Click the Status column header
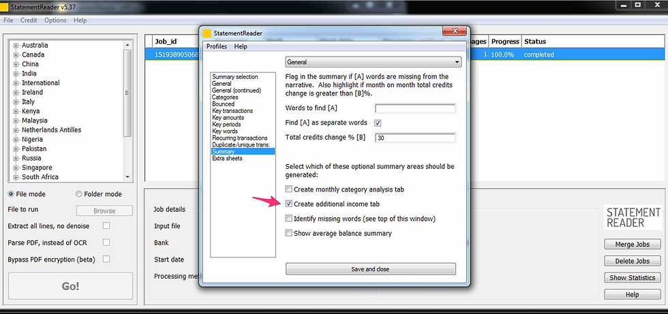 point(535,42)
